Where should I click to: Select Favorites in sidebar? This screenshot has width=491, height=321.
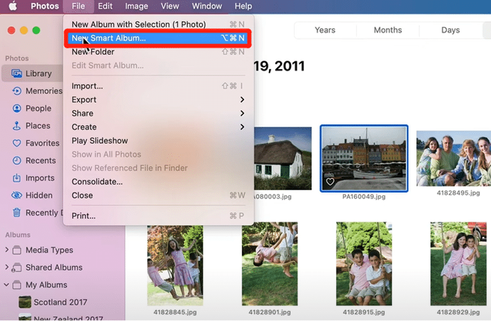33,143
